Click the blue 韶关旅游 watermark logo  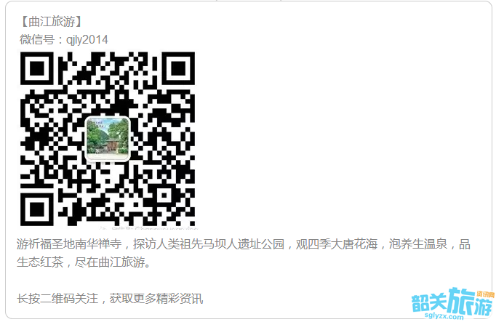[x=452, y=302]
